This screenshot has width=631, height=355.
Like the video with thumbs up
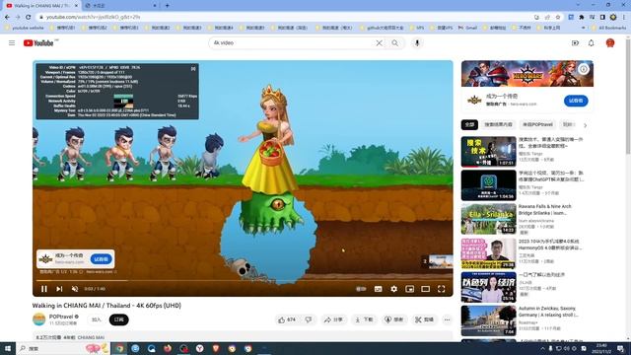[x=287, y=319]
